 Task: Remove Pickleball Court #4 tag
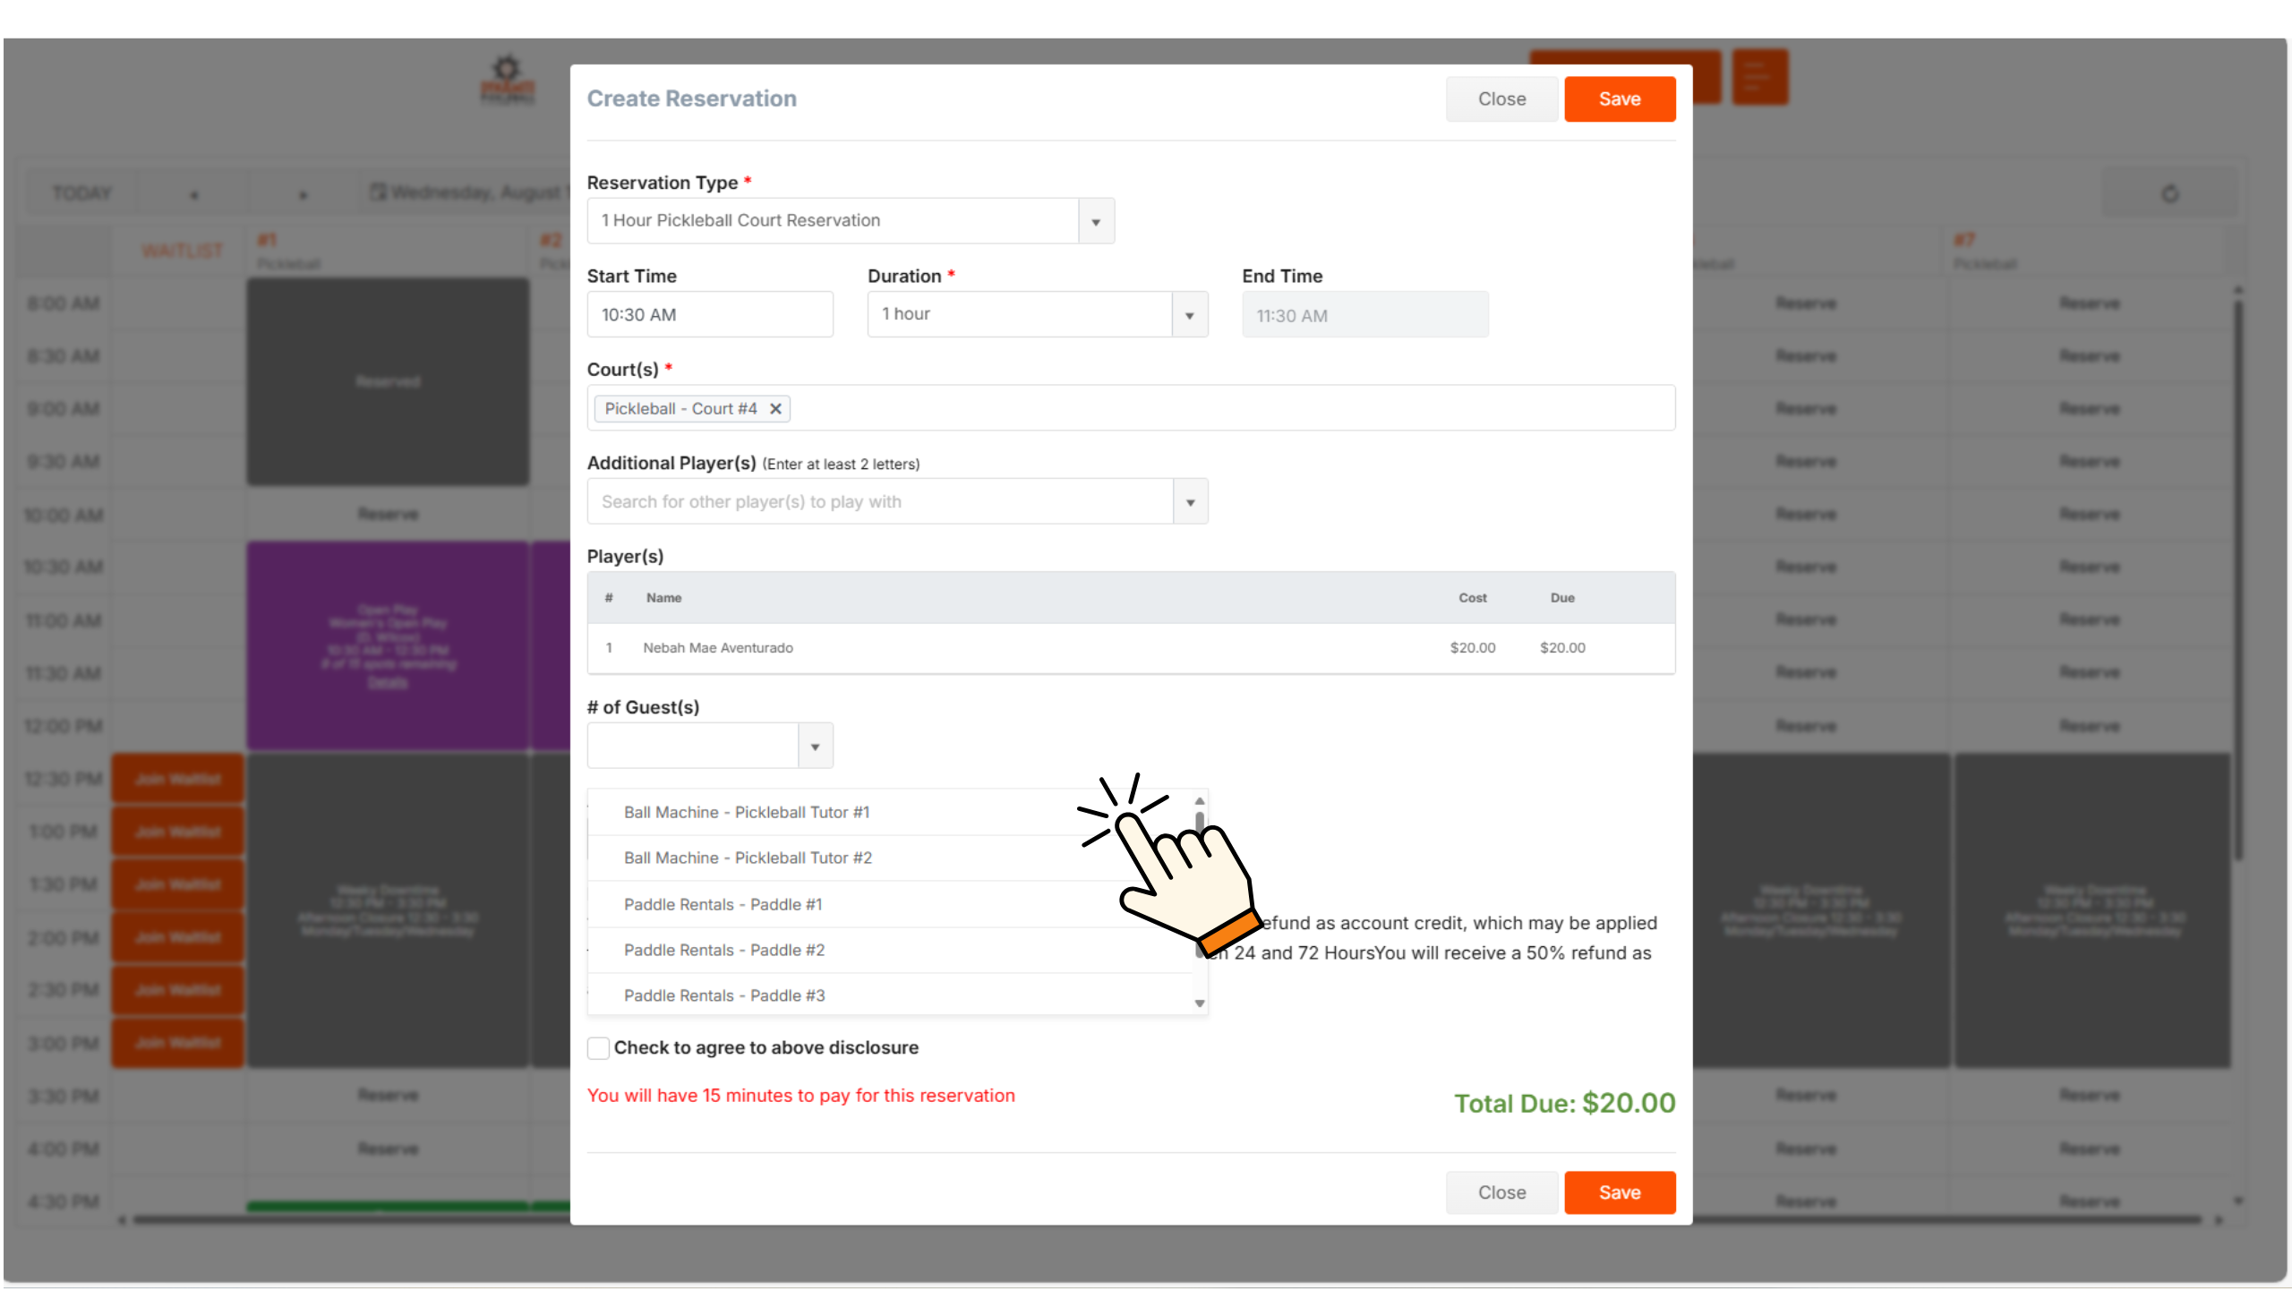point(775,409)
